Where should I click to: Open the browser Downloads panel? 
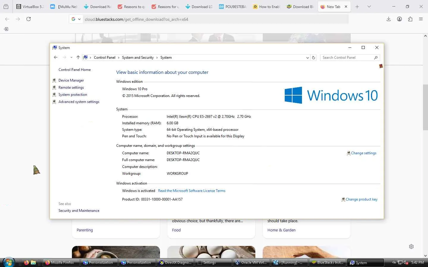pos(388,19)
